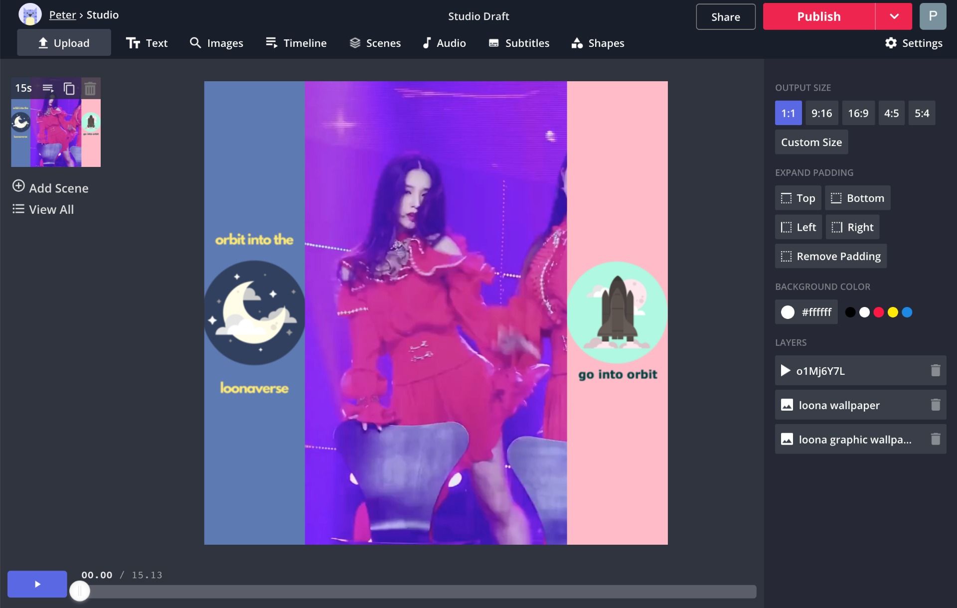Select the 9:16 output size
Viewport: 957px width, 608px height.
(821, 113)
